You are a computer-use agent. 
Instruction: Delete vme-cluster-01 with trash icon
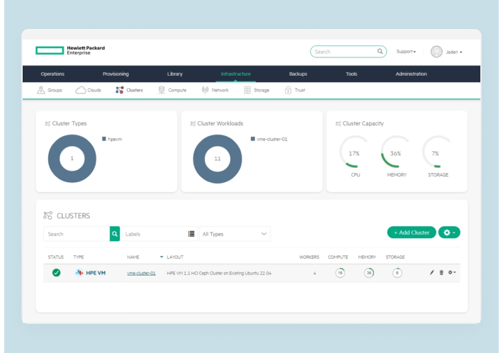coord(441,272)
